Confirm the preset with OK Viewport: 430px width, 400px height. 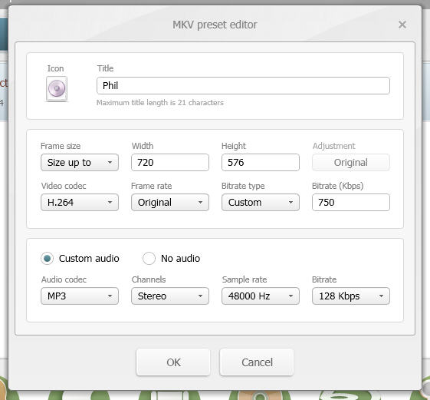(x=173, y=362)
